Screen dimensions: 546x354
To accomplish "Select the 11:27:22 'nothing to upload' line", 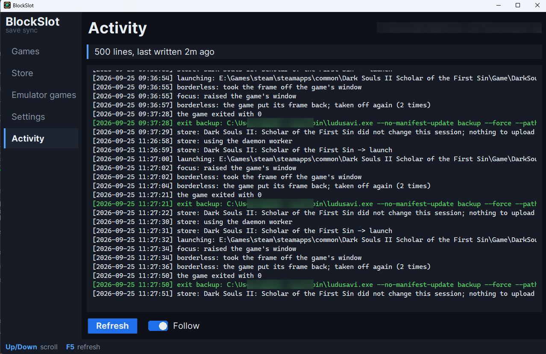I will (314, 213).
